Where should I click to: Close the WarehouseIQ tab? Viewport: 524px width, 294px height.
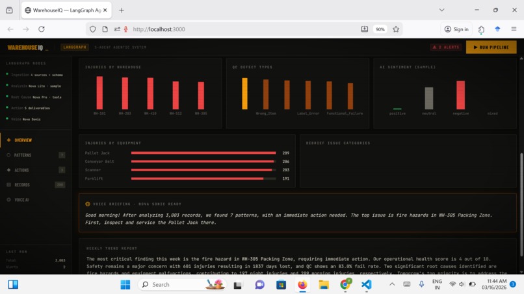(x=105, y=10)
